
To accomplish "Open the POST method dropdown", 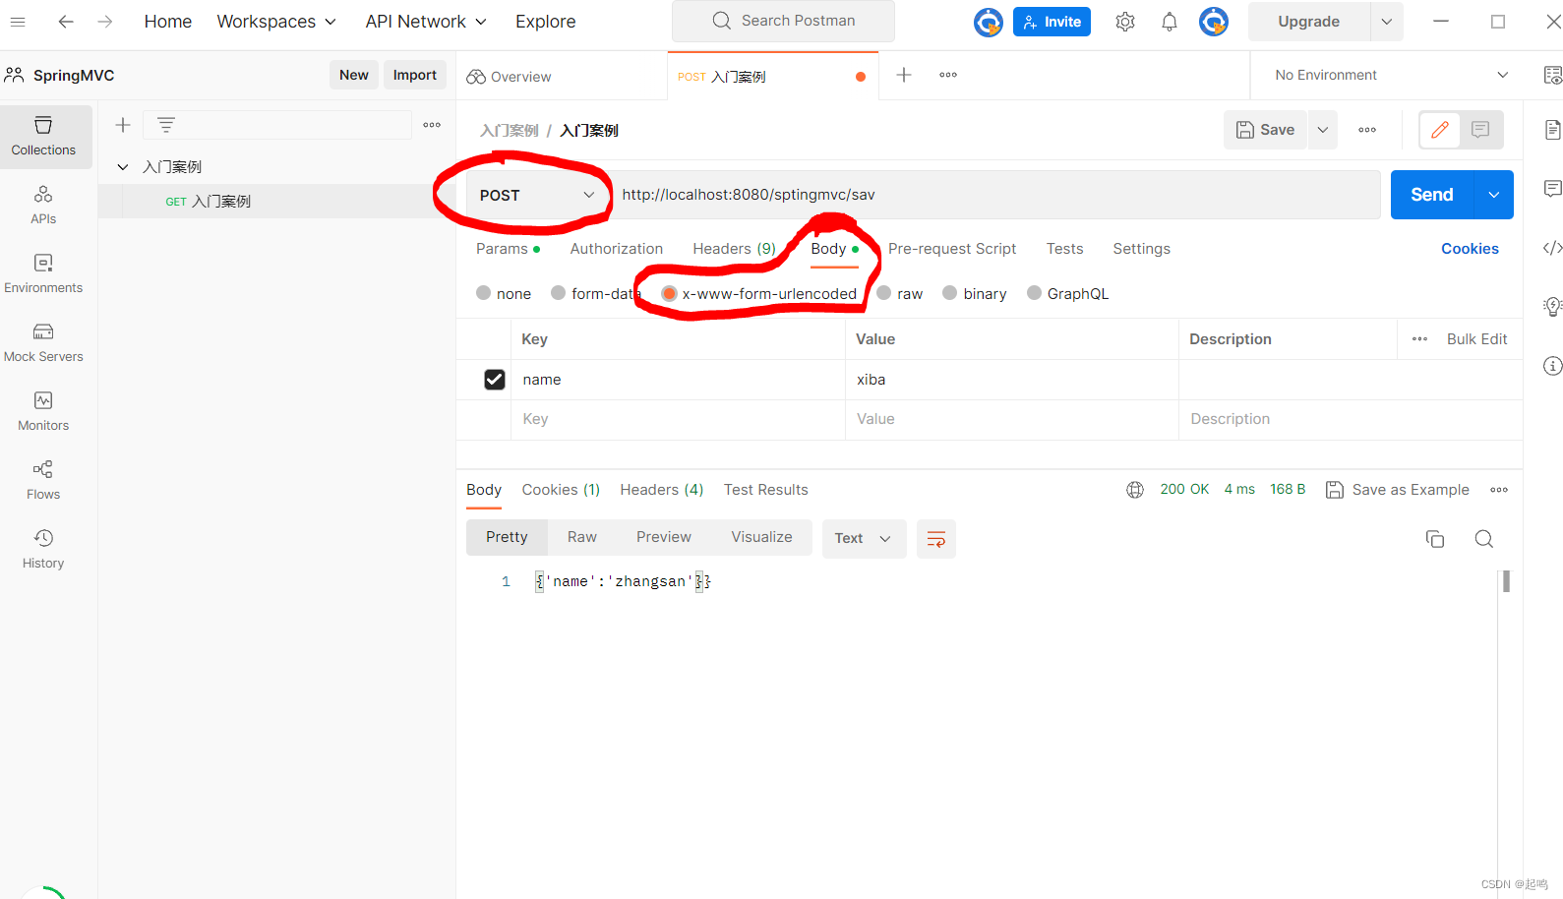I will pos(538,195).
